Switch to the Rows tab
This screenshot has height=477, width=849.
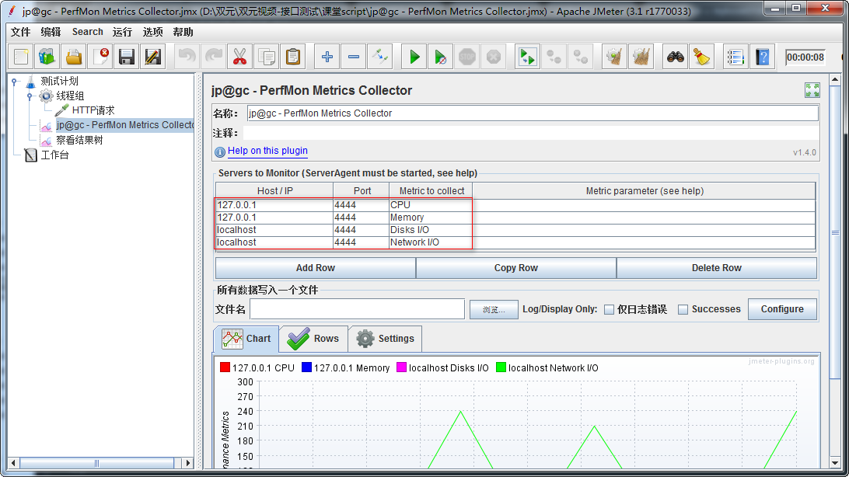pyautogui.click(x=313, y=339)
